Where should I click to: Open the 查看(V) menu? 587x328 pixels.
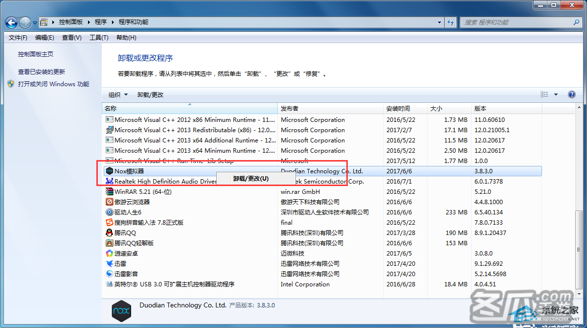pos(72,38)
